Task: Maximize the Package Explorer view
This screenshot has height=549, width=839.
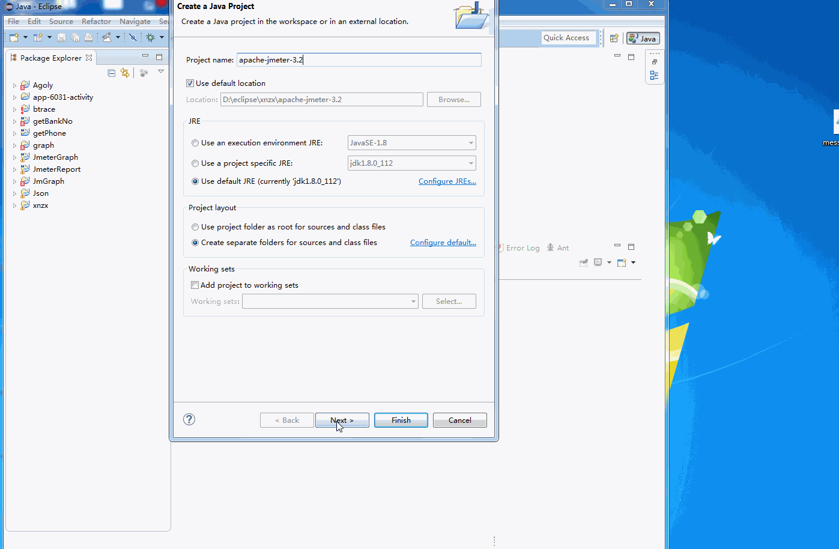Action: click(159, 57)
